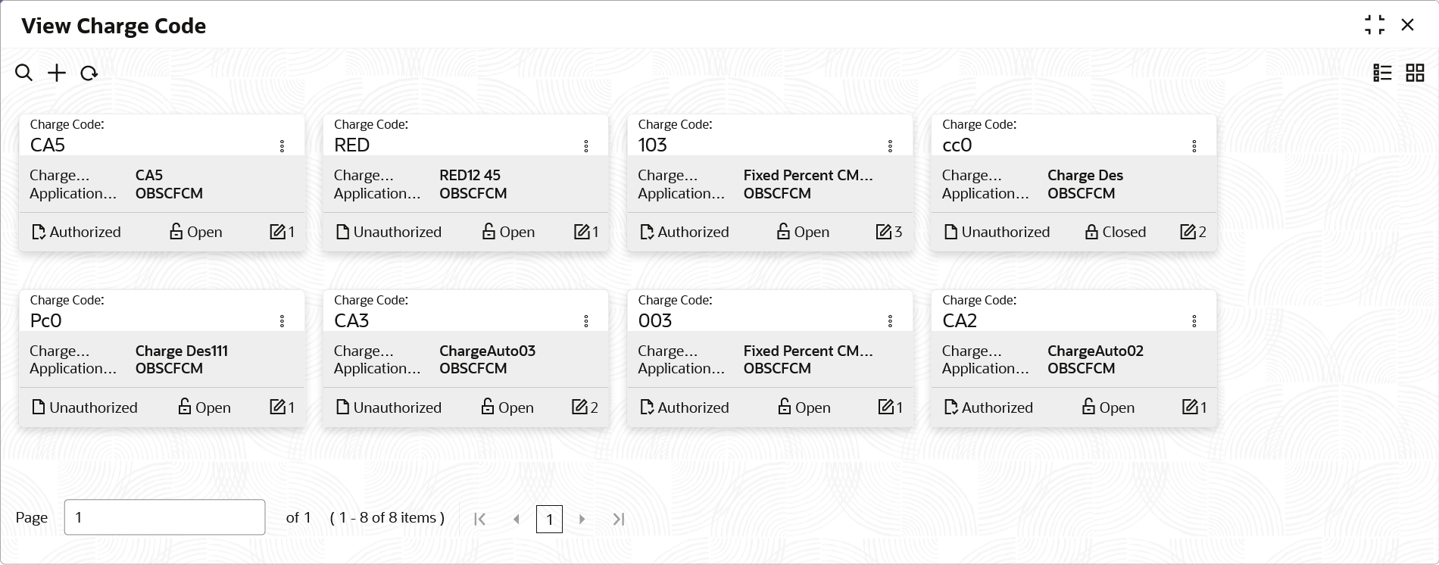Switch to list view layout

(1382, 73)
